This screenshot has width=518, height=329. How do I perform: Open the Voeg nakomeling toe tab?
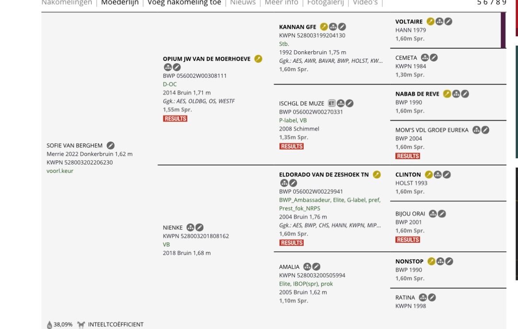click(184, 3)
